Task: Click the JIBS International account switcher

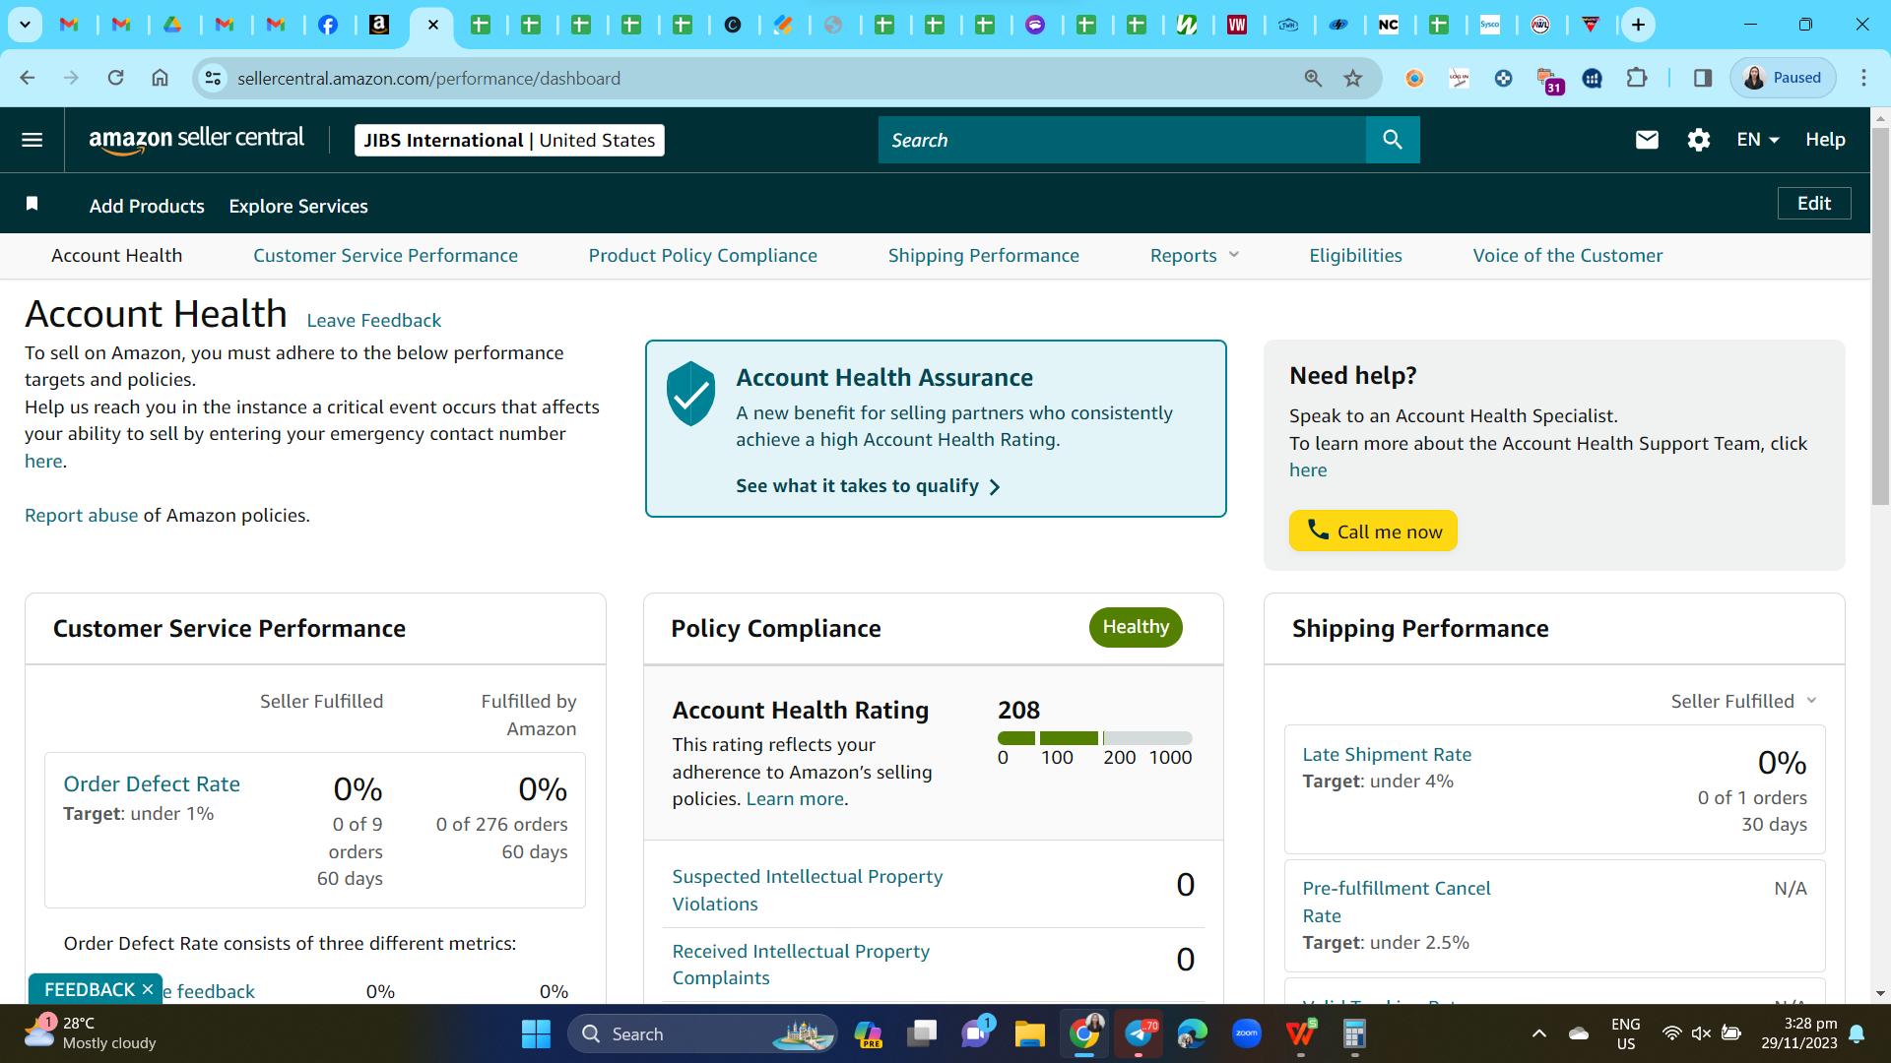Action: (509, 140)
